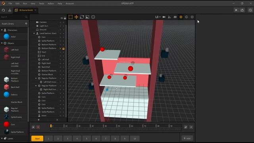Click the timeline playhead at frame 0
254x143 pixels.
[51, 126]
